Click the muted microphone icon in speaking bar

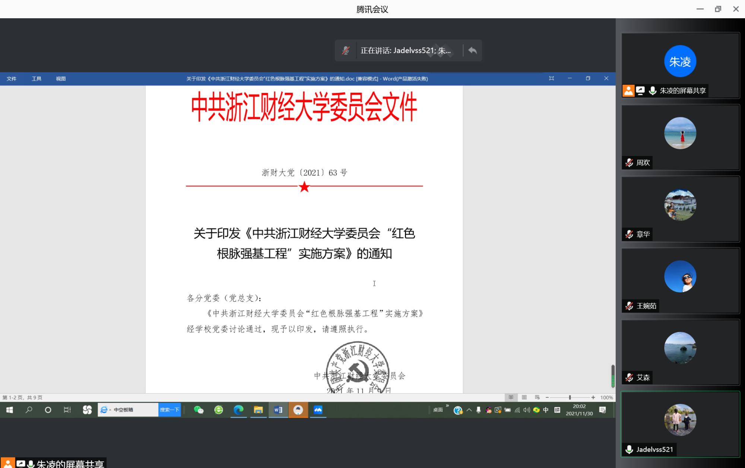click(346, 51)
